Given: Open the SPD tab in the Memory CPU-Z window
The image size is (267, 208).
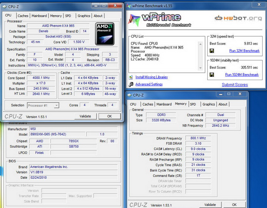Looking at the screenshot, I should [193, 104].
